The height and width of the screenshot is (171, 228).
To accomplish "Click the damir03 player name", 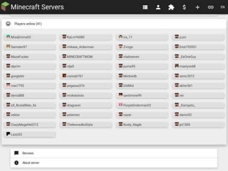I will click(185, 115).
